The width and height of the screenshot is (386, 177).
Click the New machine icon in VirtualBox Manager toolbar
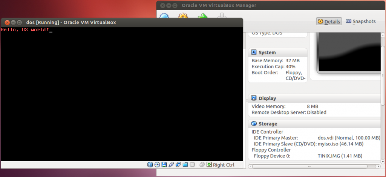(164, 16)
